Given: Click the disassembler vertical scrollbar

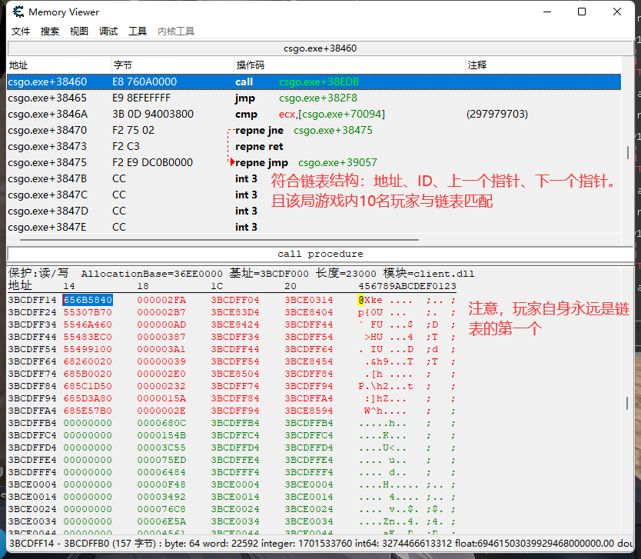Looking at the screenshot, I should pyautogui.click(x=628, y=152).
